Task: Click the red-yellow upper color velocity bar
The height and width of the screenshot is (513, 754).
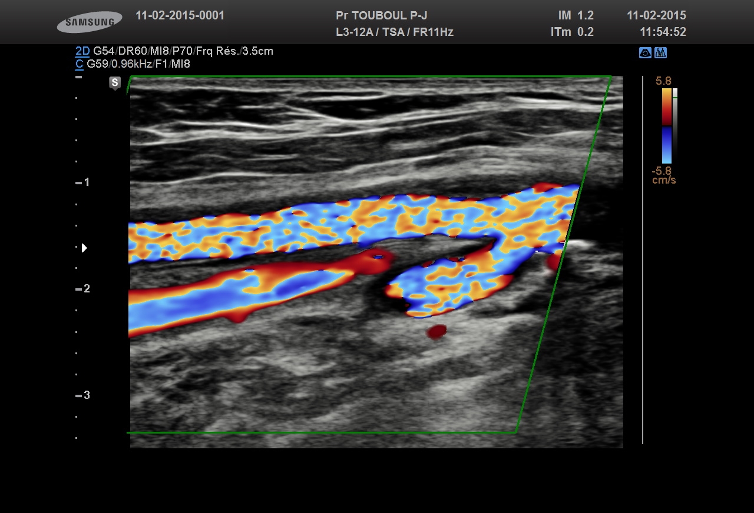Action: click(666, 106)
